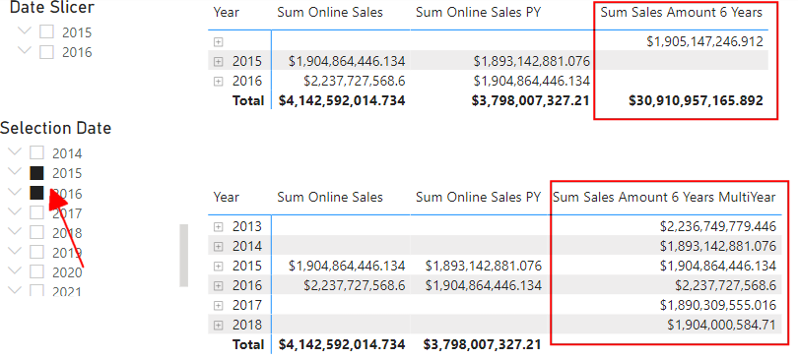Select $1,893,142,881.076 in 2014 row
Screen dimensions: 798x359
point(718,246)
